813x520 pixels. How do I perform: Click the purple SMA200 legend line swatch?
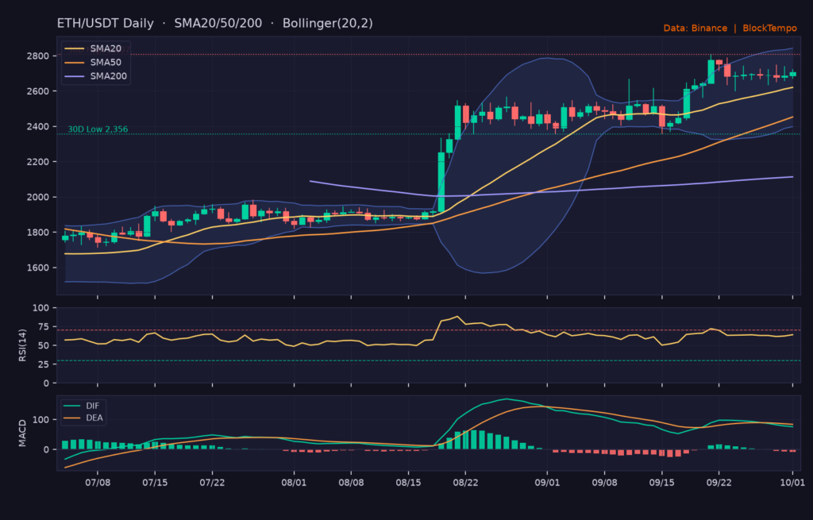tap(74, 77)
